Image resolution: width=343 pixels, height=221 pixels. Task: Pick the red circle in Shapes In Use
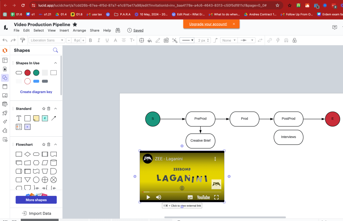[27, 73]
